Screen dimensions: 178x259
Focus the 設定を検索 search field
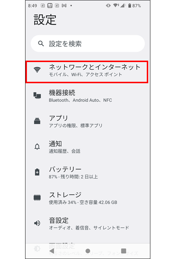88,44
